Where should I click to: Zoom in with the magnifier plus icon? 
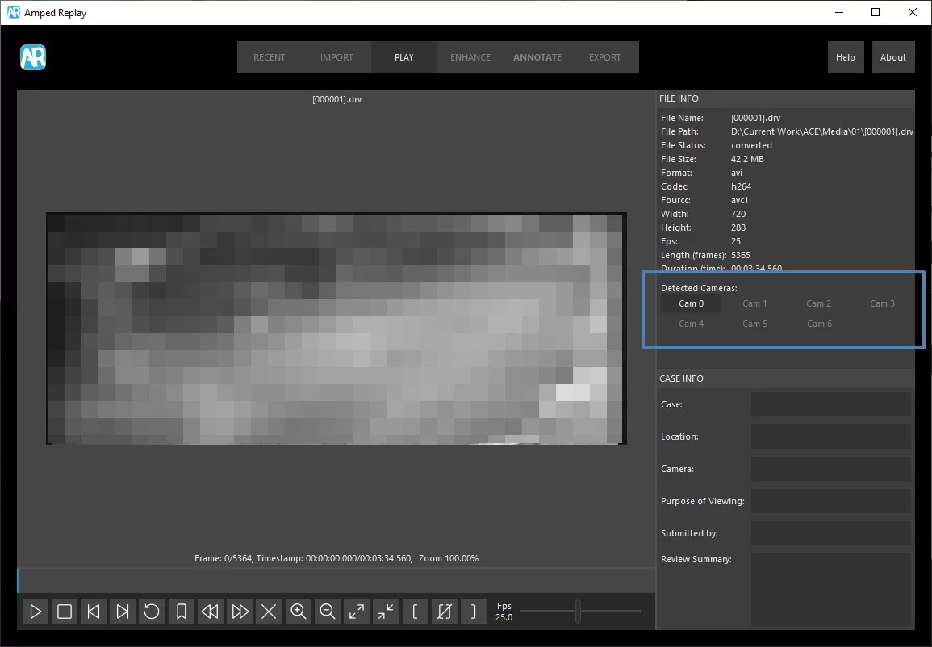click(298, 612)
